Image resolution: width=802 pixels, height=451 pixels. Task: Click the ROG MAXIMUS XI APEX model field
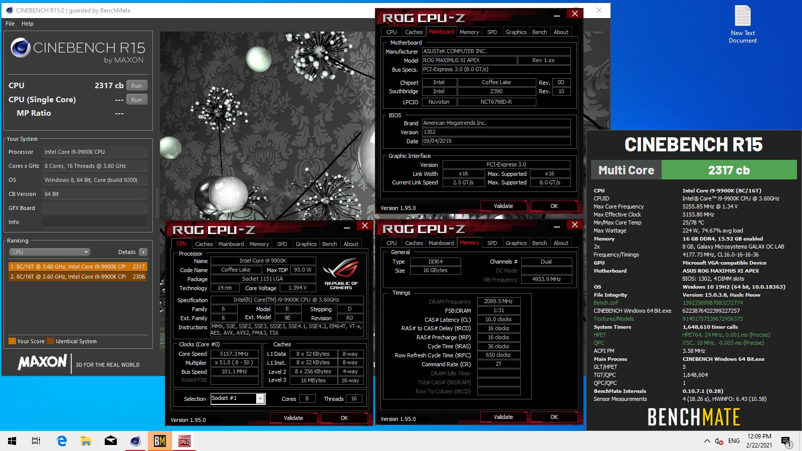pos(469,60)
